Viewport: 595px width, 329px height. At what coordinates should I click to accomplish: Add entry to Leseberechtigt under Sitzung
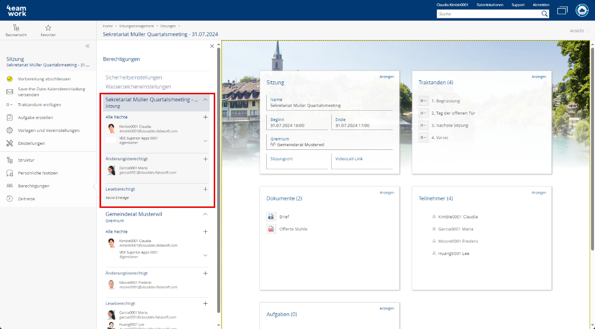pos(205,189)
